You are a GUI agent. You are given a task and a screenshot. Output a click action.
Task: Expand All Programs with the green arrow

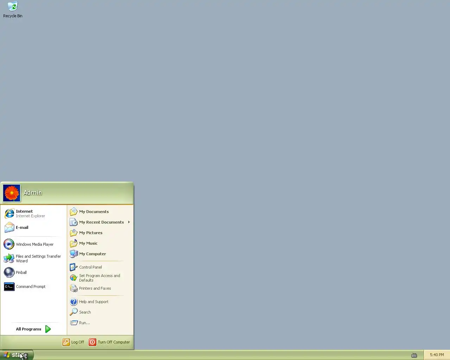[48, 329]
